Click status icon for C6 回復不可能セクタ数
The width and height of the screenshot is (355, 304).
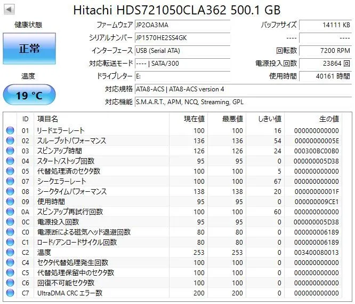(10, 283)
